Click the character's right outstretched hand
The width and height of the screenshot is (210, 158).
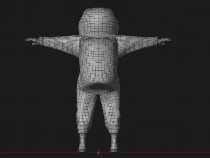(x=165, y=41)
